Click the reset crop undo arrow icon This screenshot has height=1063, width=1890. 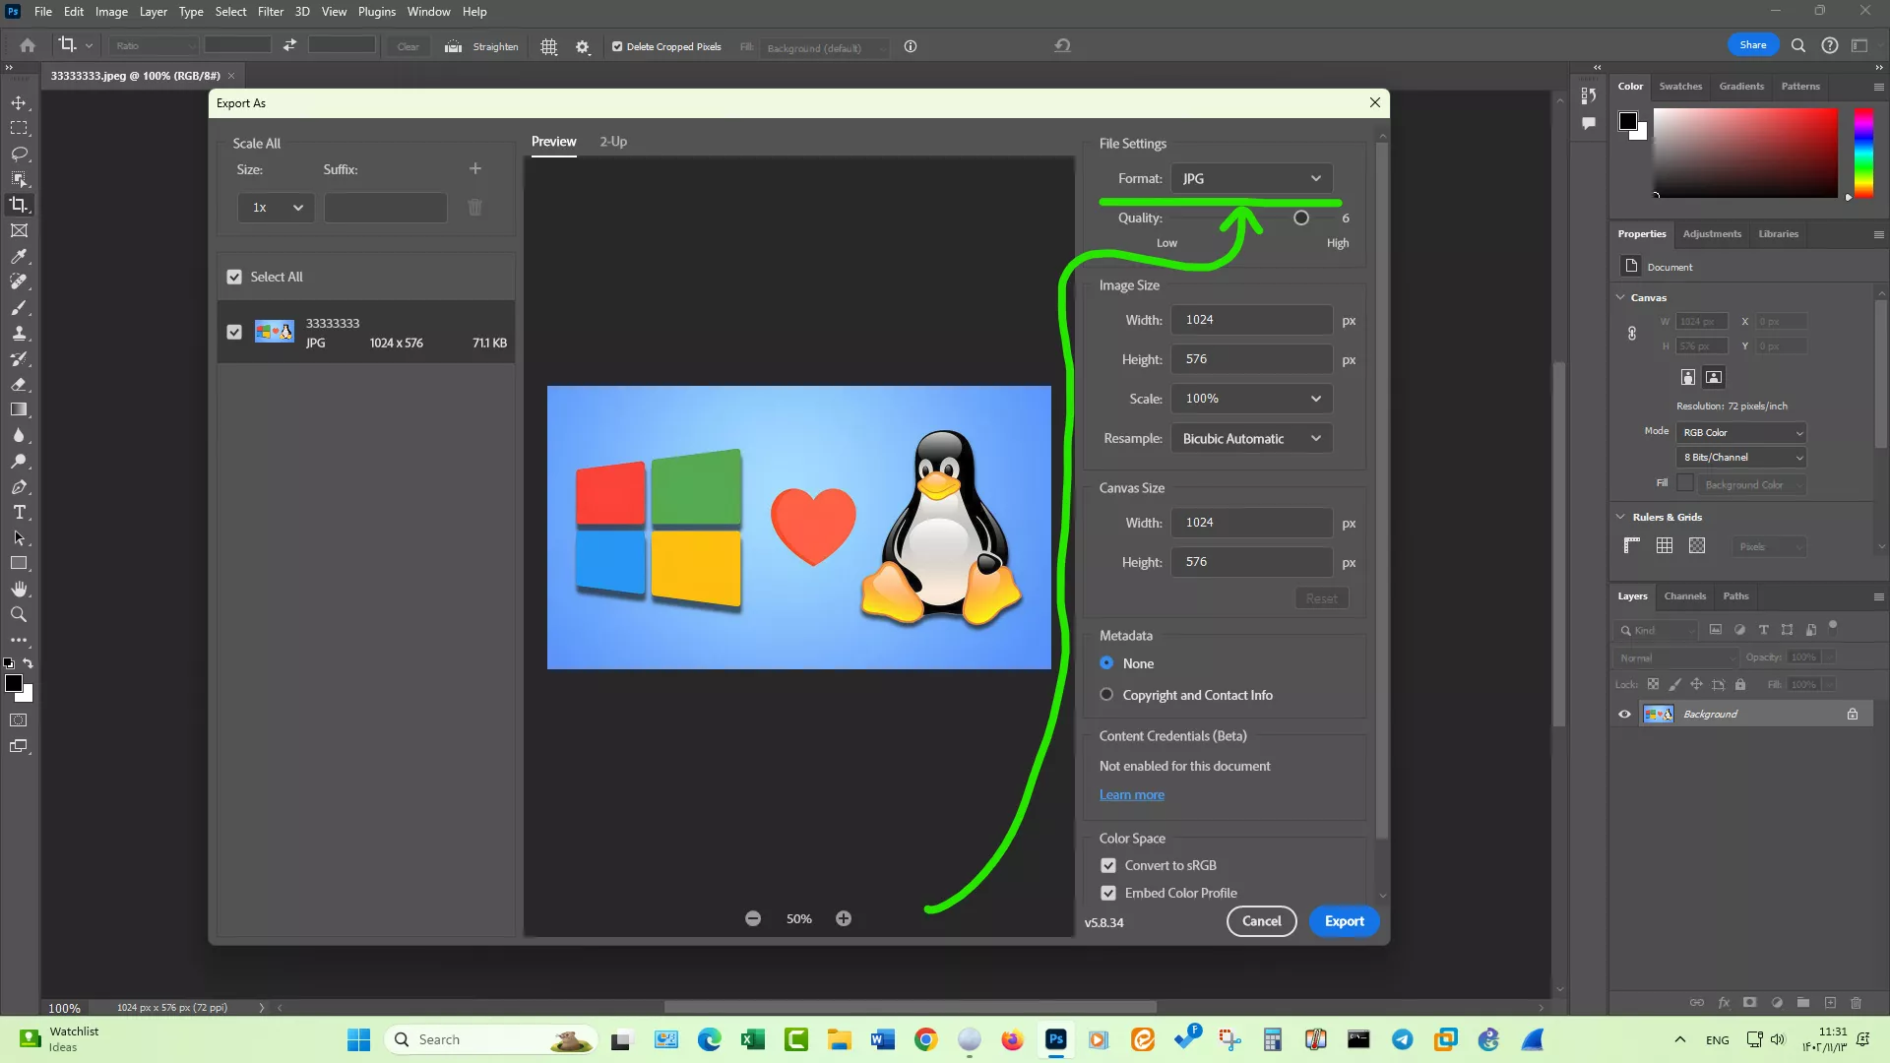[x=1062, y=45]
